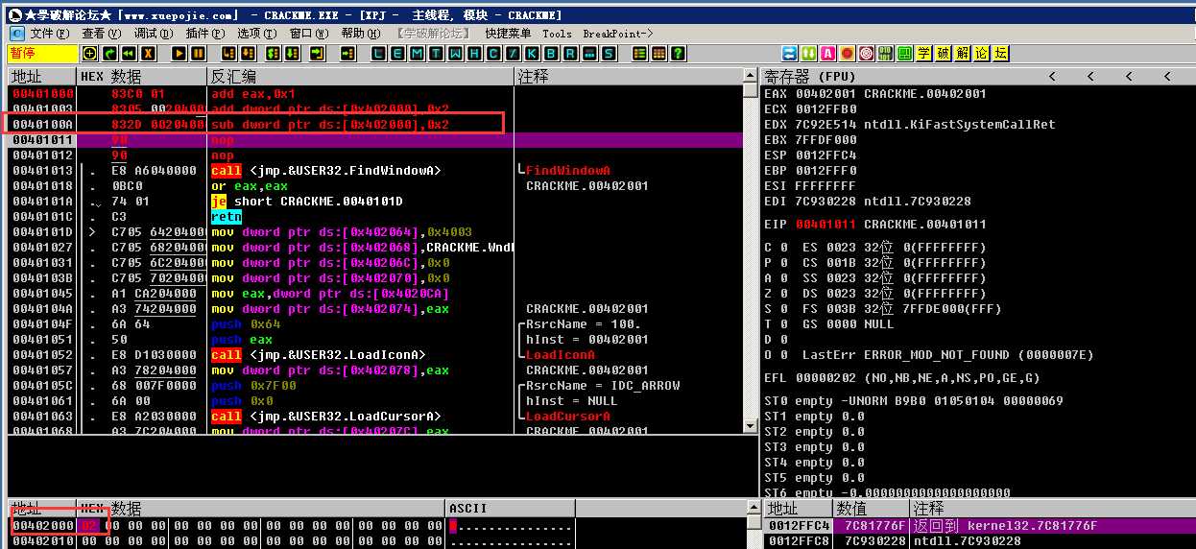Open the 插件(P) menu
1196x549 pixels.
[x=205, y=33]
